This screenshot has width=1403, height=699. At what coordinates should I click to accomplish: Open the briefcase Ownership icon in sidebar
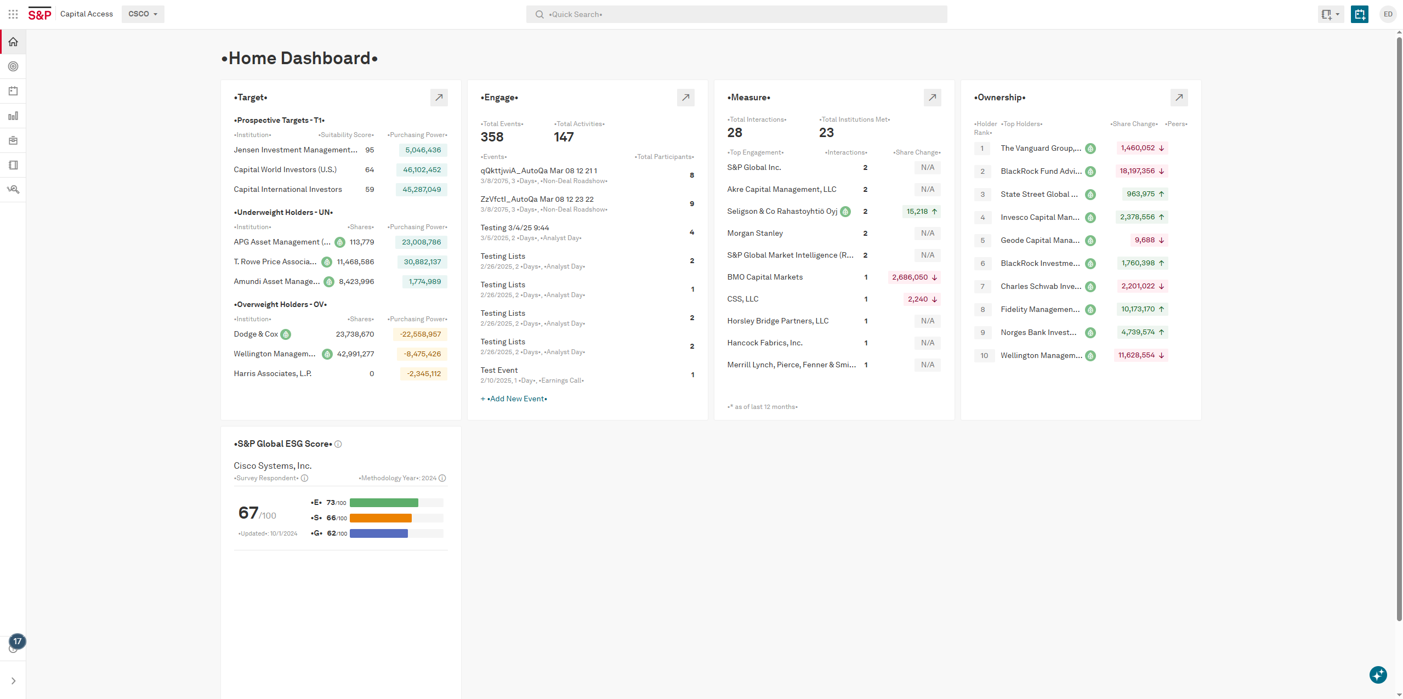13,140
